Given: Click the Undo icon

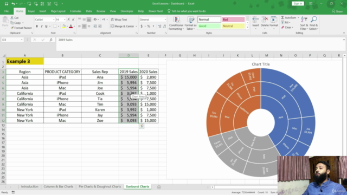Looking at the screenshot, I should coord(13,4).
